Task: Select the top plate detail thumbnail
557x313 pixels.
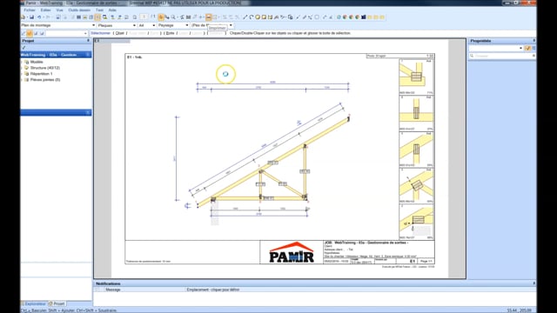Action: (416, 77)
